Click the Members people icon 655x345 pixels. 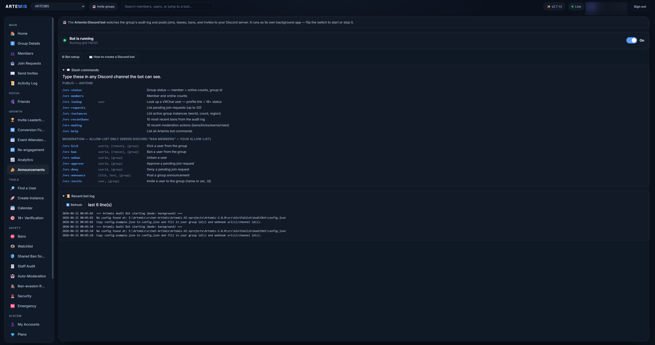click(x=13, y=53)
